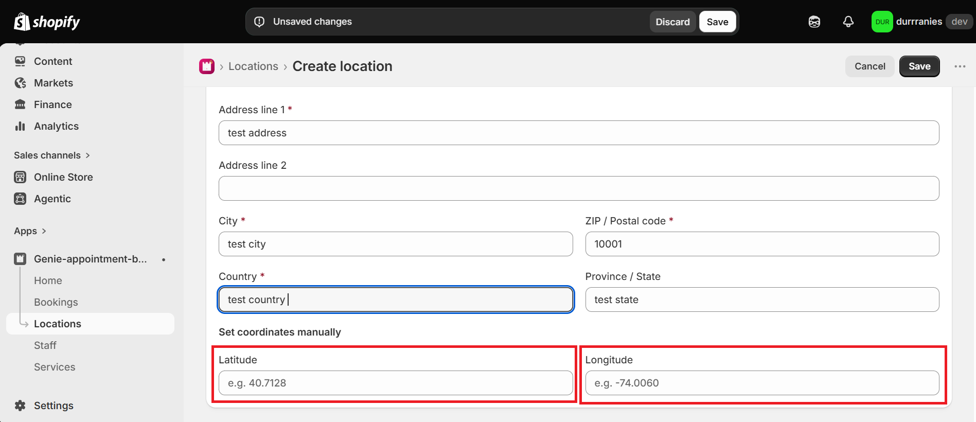Click the Province / State field
The image size is (976, 422).
pos(762,300)
